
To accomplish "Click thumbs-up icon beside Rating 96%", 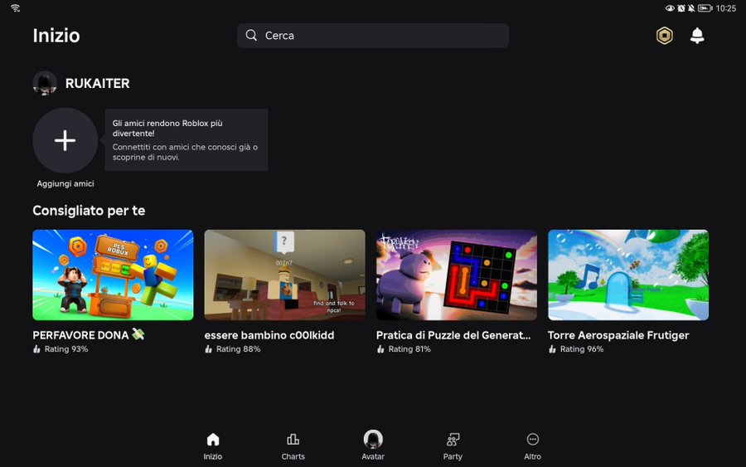I will coord(552,349).
